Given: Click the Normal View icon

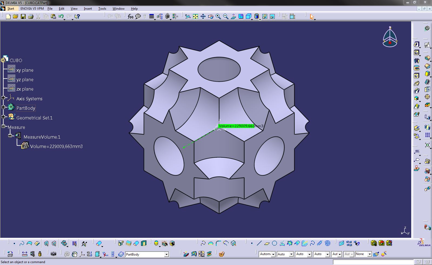Looking at the screenshot, I should (x=233, y=16).
